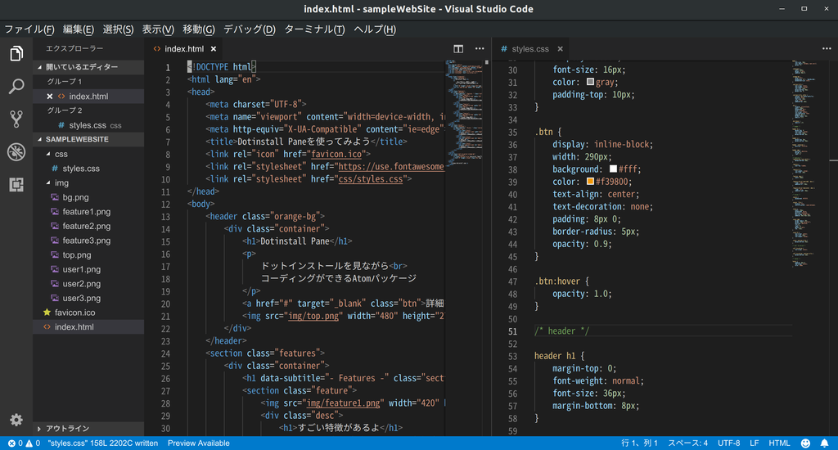Open the Extensions view icon
Viewport: 838px width, 450px height.
pos(16,184)
